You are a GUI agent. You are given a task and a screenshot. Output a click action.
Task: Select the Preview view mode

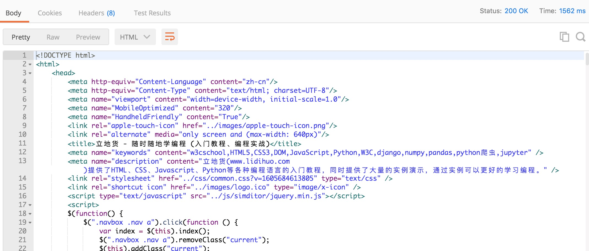click(x=88, y=37)
